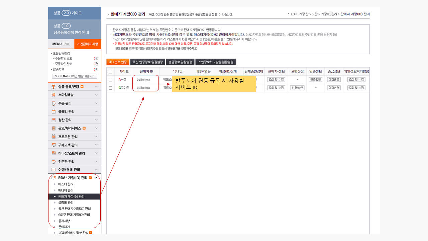Expand the 주문 관리 menu section
428x241 pixels.
tap(96, 103)
